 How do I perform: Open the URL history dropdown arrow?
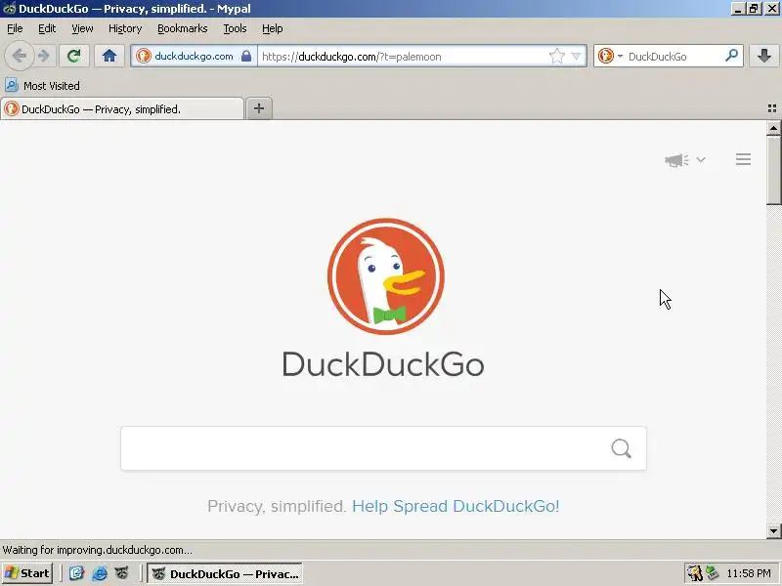pos(576,57)
